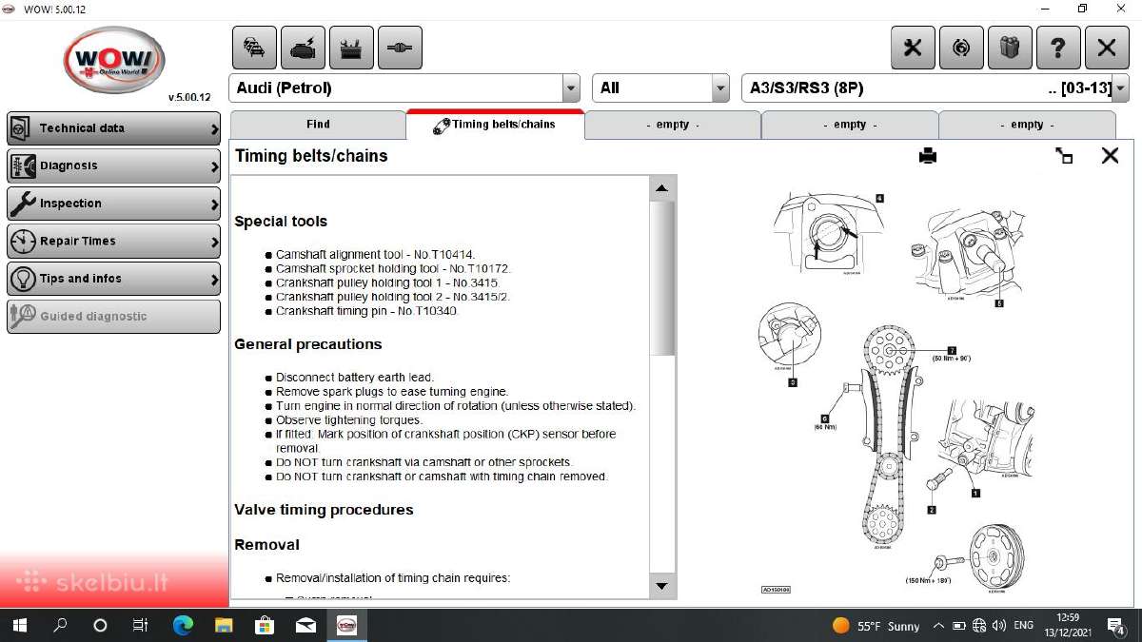Click the gift box icon
The height and width of the screenshot is (642, 1142).
pyautogui.click(x=1010, y=48)
